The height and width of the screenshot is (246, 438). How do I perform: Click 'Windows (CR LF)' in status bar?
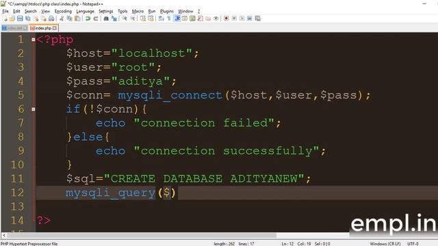[x=385, y=244]
